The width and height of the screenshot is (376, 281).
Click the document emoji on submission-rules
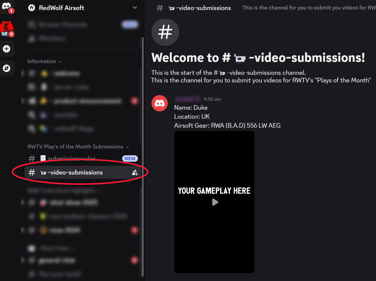pyautogui.click(x=43, y=158)
